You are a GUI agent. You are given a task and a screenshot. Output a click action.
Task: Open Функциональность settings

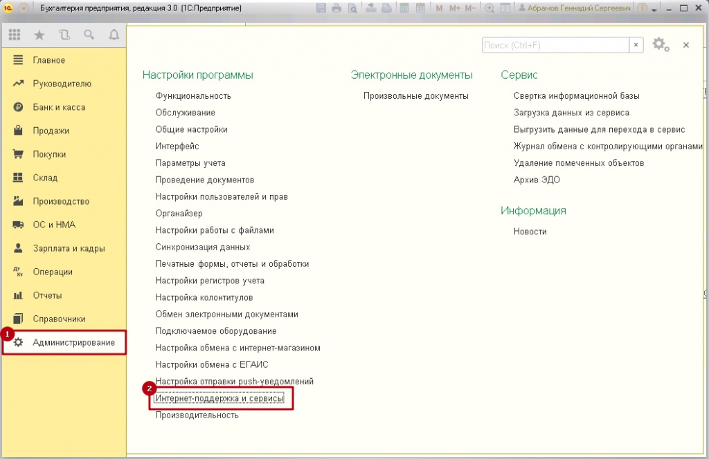tap(193, 95)
